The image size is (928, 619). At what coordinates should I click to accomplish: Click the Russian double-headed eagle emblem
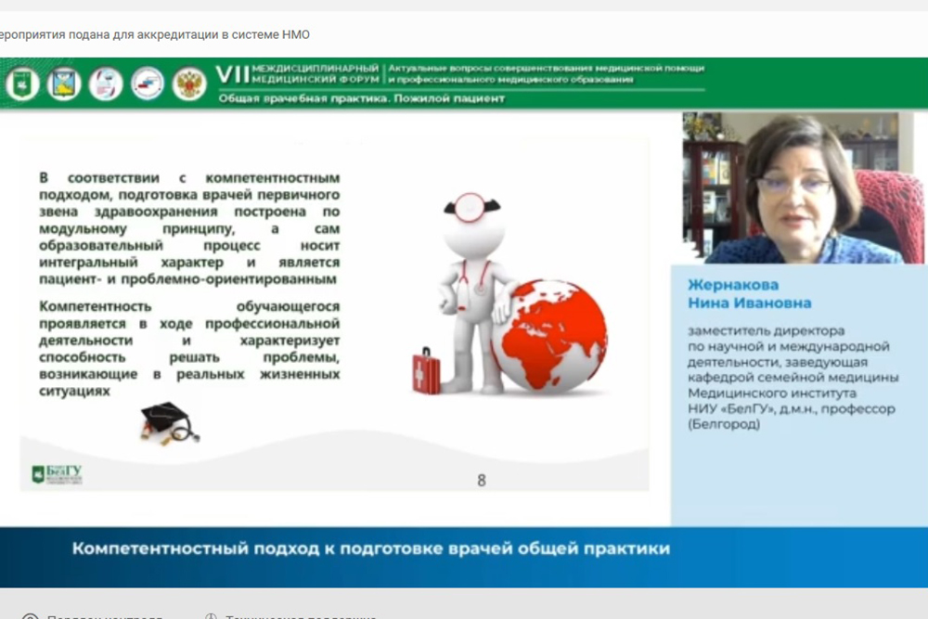(190, 84)
